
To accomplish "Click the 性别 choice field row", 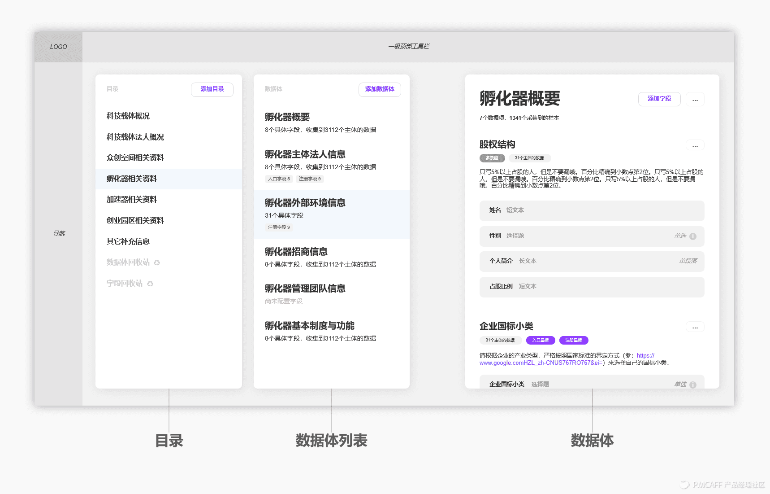I will 592,236.
